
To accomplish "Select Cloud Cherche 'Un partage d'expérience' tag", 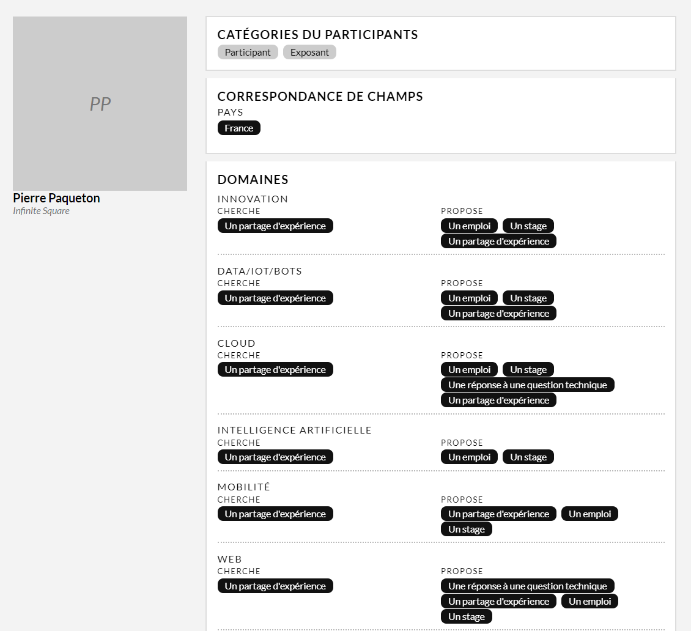I will point(275,370).
